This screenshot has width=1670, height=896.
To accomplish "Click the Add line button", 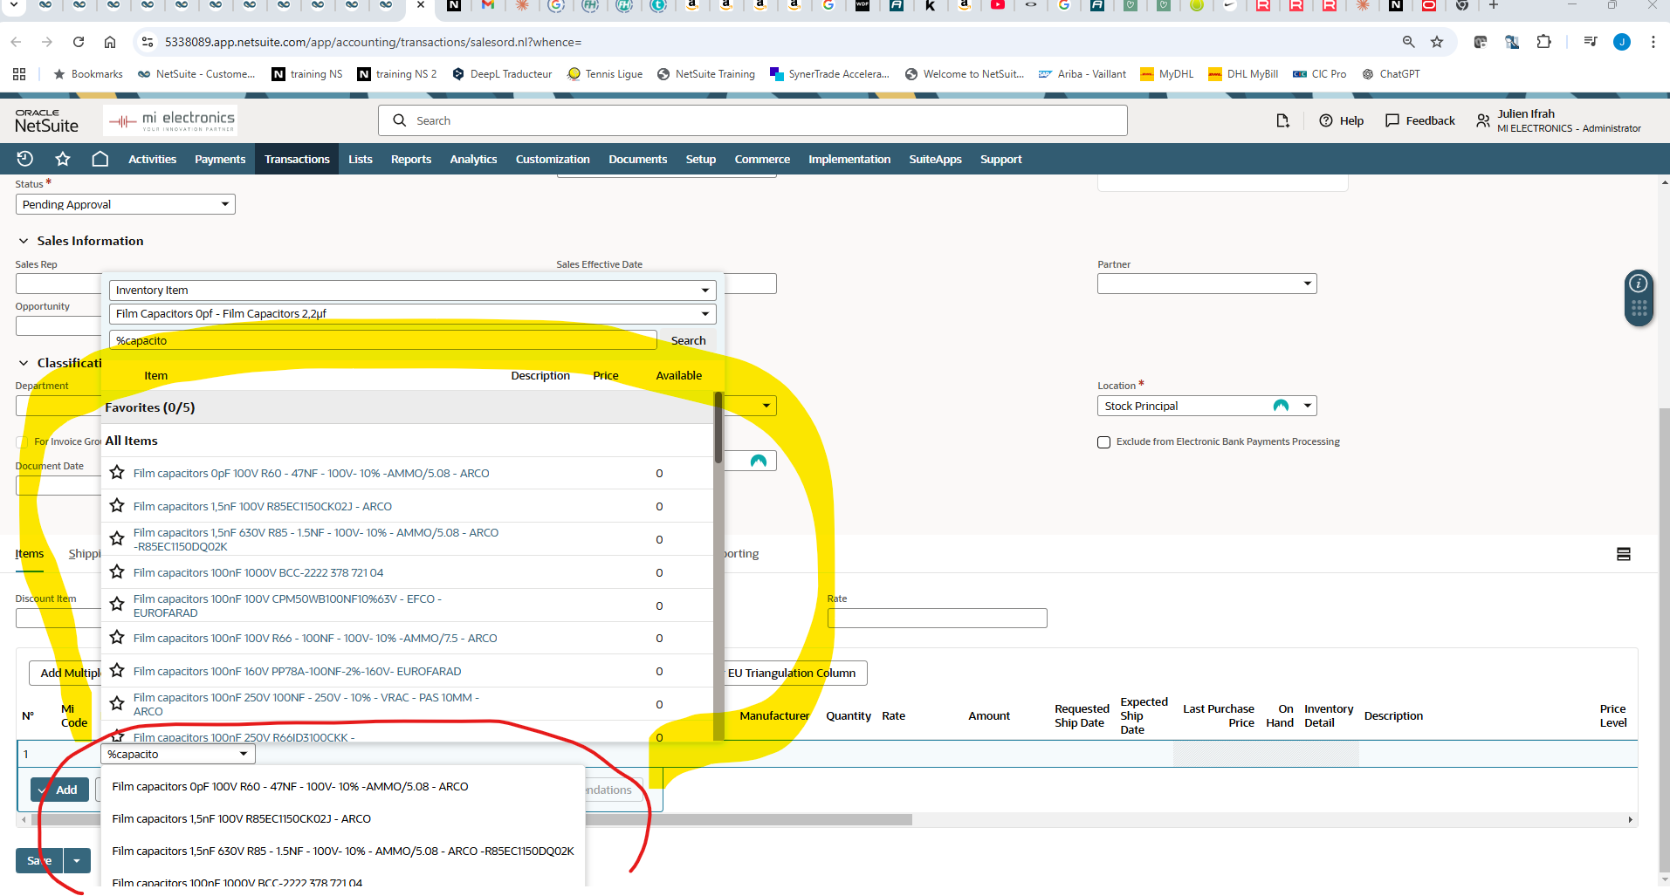I will coord(60,790).
